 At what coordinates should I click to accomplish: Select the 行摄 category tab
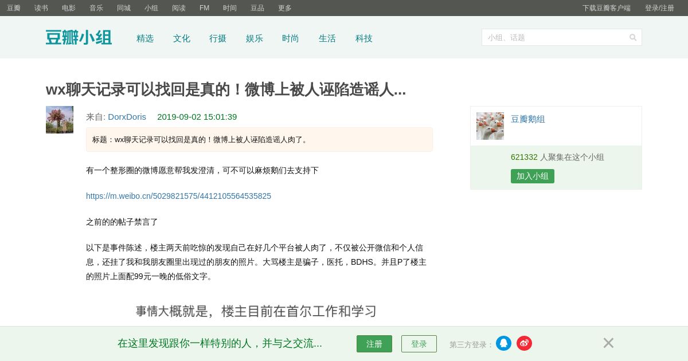click(x=218, y=38)
